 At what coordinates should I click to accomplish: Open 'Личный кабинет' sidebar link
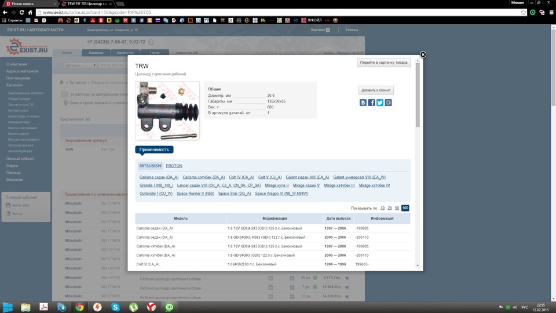tap(20, 159)
